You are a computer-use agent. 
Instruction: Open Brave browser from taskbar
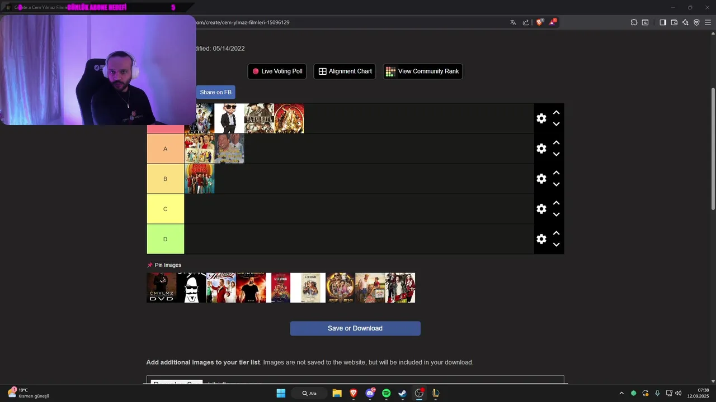pos(354,393)
